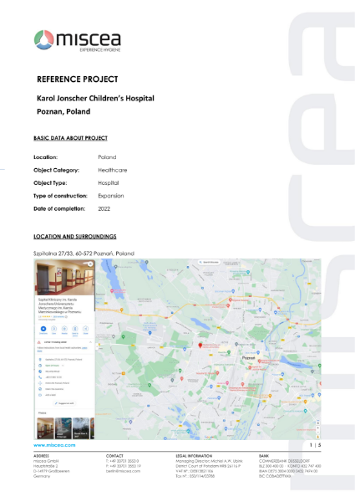Image resolution: width=355 pixels, height=502 pixels.
Task: Collapse the COVID-19 info section chevron
Action: tap(90, 342)
